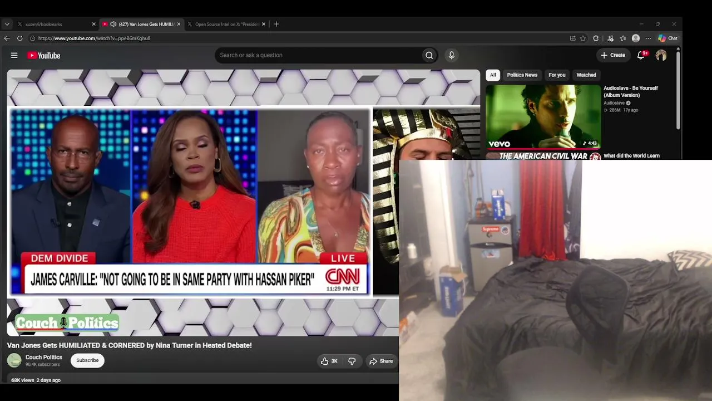
Task: Close the x.com bookmarks tab
Action: pyautogui.click(x=93, y=24)
